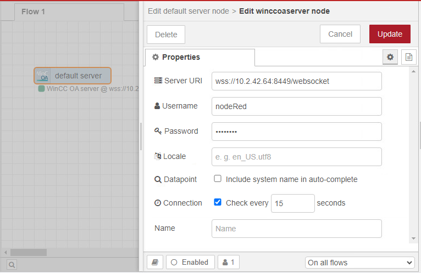The width and height of the screenshot is (421, 273).
Task: Select the Properties tab
Action: tap(200, 57)
